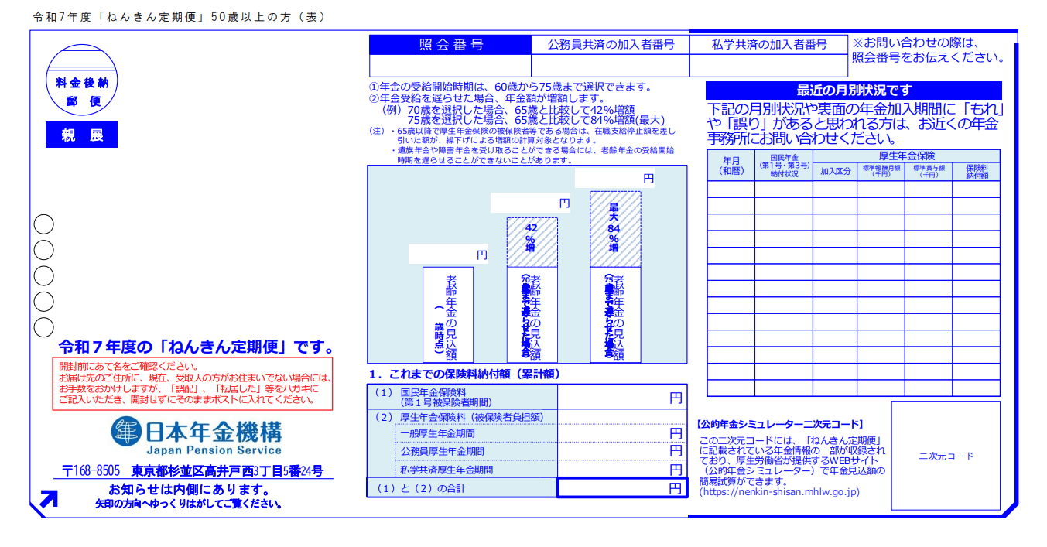Screen dimensions: 1047x547
Task: Click the 私学共済の加入者番号 header
Action: 768,45
